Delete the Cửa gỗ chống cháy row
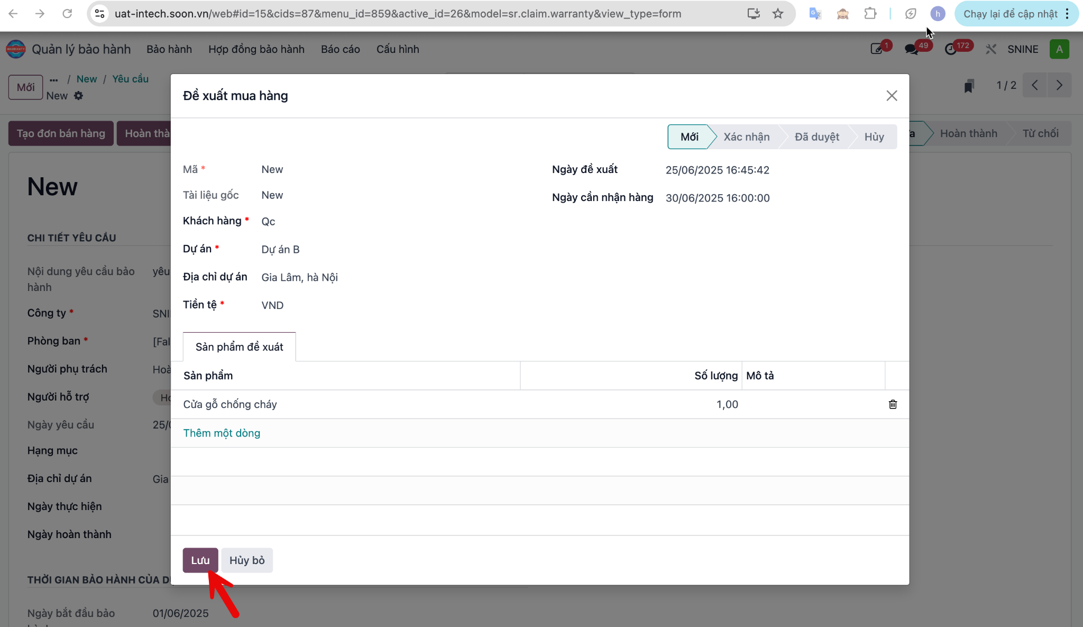This screenshot has height=627, width=1083. pyautogui.click(x=893, y=404)
